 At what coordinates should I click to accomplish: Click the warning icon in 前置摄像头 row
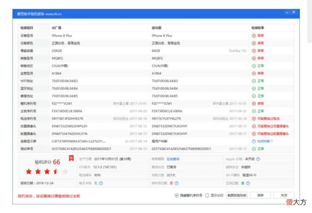(254, 134)
